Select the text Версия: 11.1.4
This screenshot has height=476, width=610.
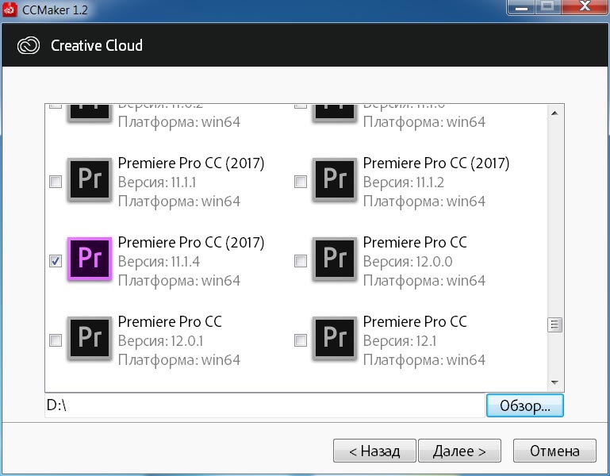[x=159, y=262]
